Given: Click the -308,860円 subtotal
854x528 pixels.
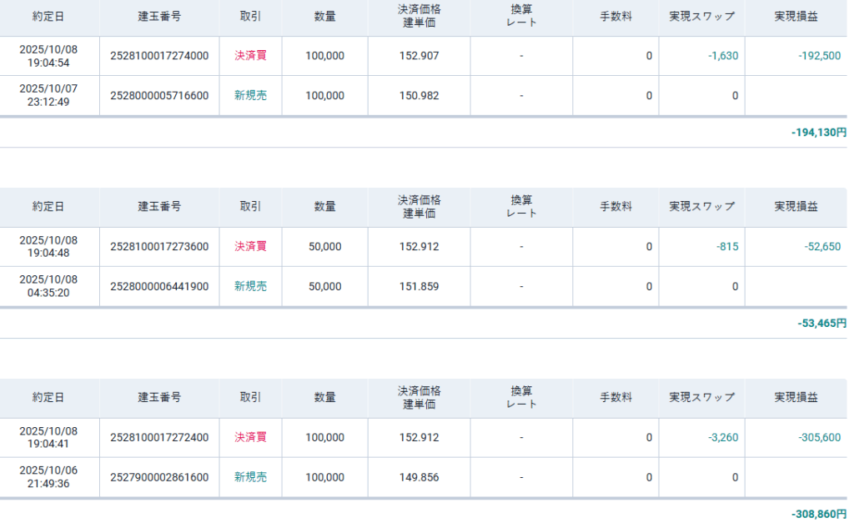Looking at the screenshot, I should pyautogui.click(x=818, y=514).
